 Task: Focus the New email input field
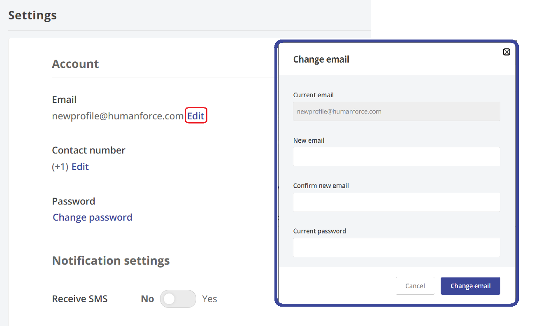[x=396, y=157]
